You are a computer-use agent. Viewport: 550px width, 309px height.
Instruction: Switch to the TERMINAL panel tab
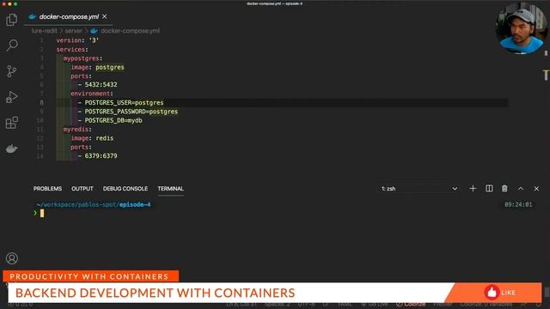point(170,189)
